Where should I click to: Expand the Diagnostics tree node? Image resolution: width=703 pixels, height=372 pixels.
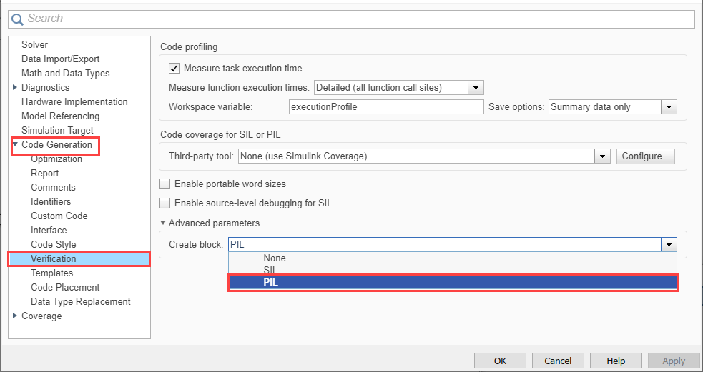(15, 88)
